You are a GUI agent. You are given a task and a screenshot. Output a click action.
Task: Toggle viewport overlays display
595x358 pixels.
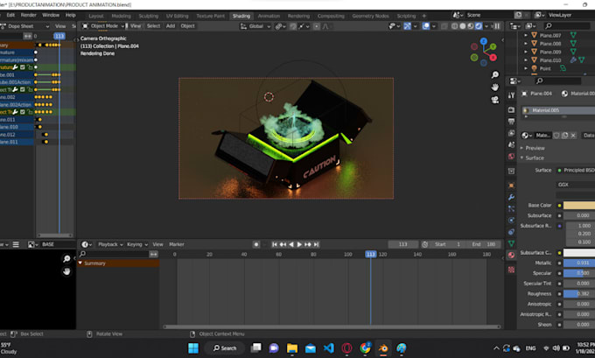pyautogui.click(x=426, y=26)
